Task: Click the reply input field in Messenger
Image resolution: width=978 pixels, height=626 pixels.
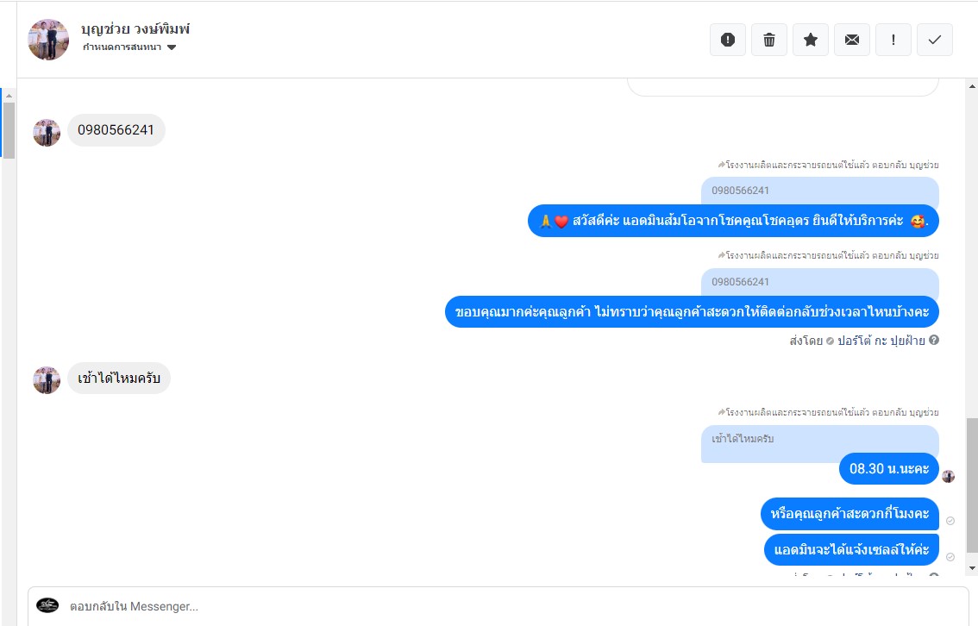Action: (498, 606)
